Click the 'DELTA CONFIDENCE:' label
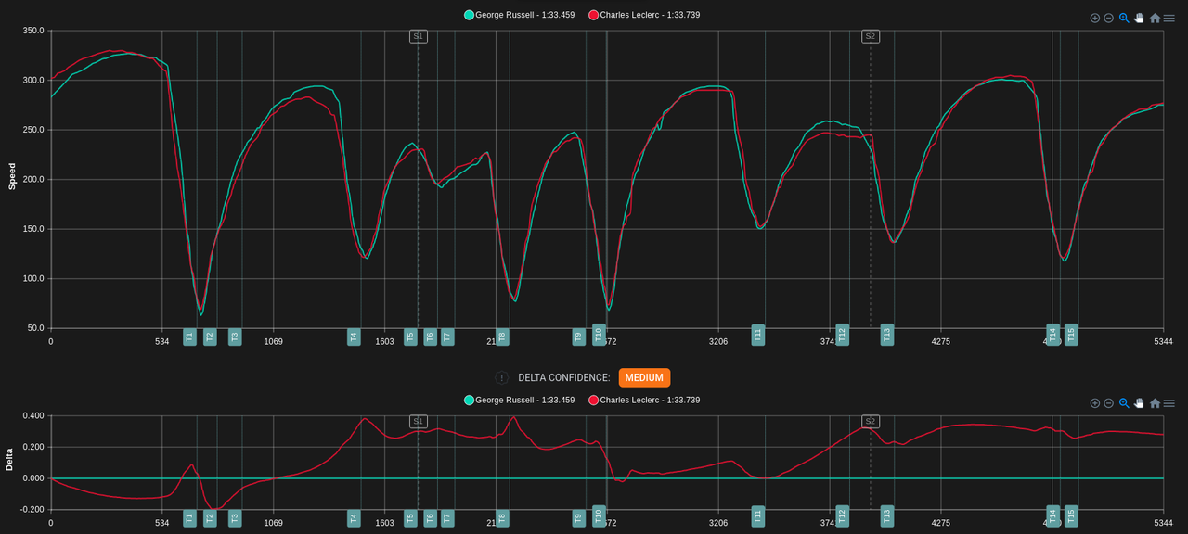The image size is (1188, 534). click(564, 377)
